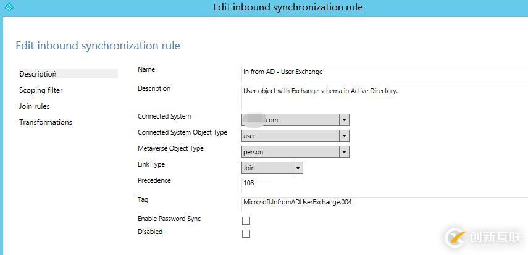Enable the Password Sync checkbox
The width and height of the screenshot is (528, 255).
coord(246,220)
